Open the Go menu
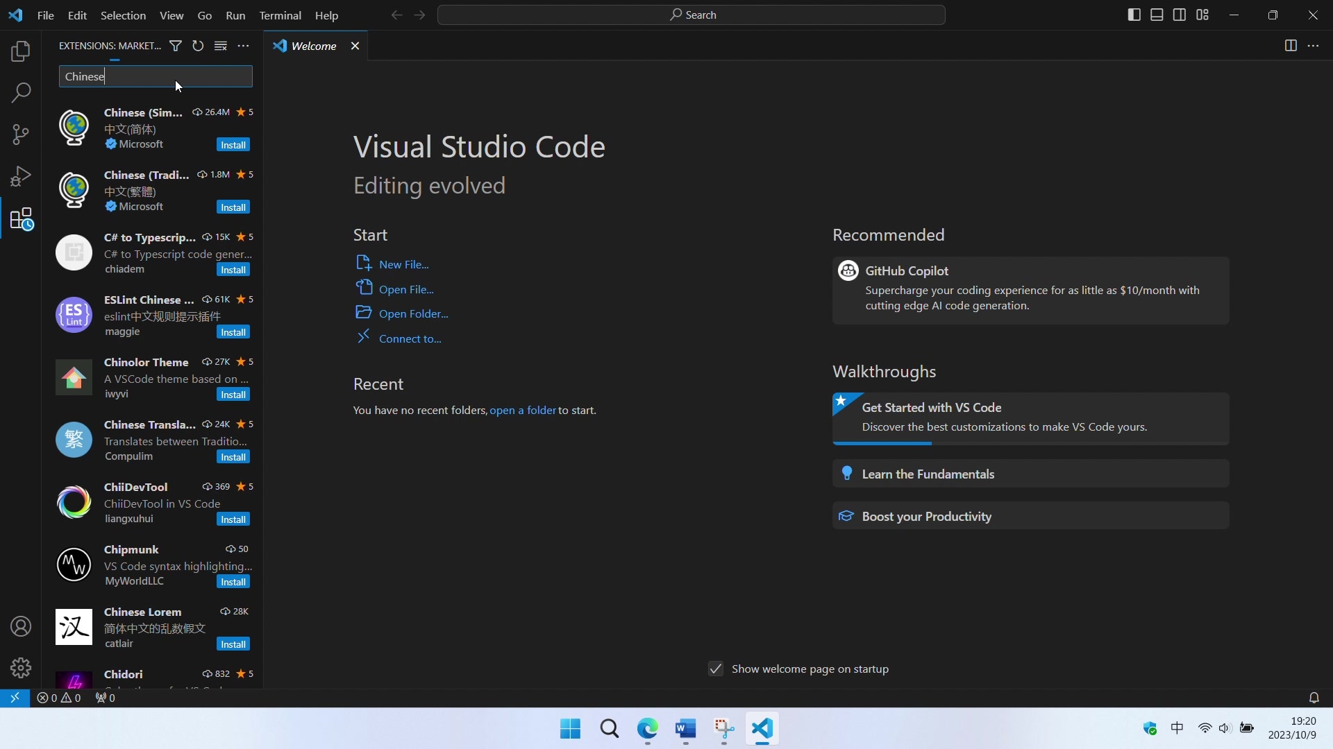The width and height of the screenshot is (1333, 749). (x=204, y=15)
